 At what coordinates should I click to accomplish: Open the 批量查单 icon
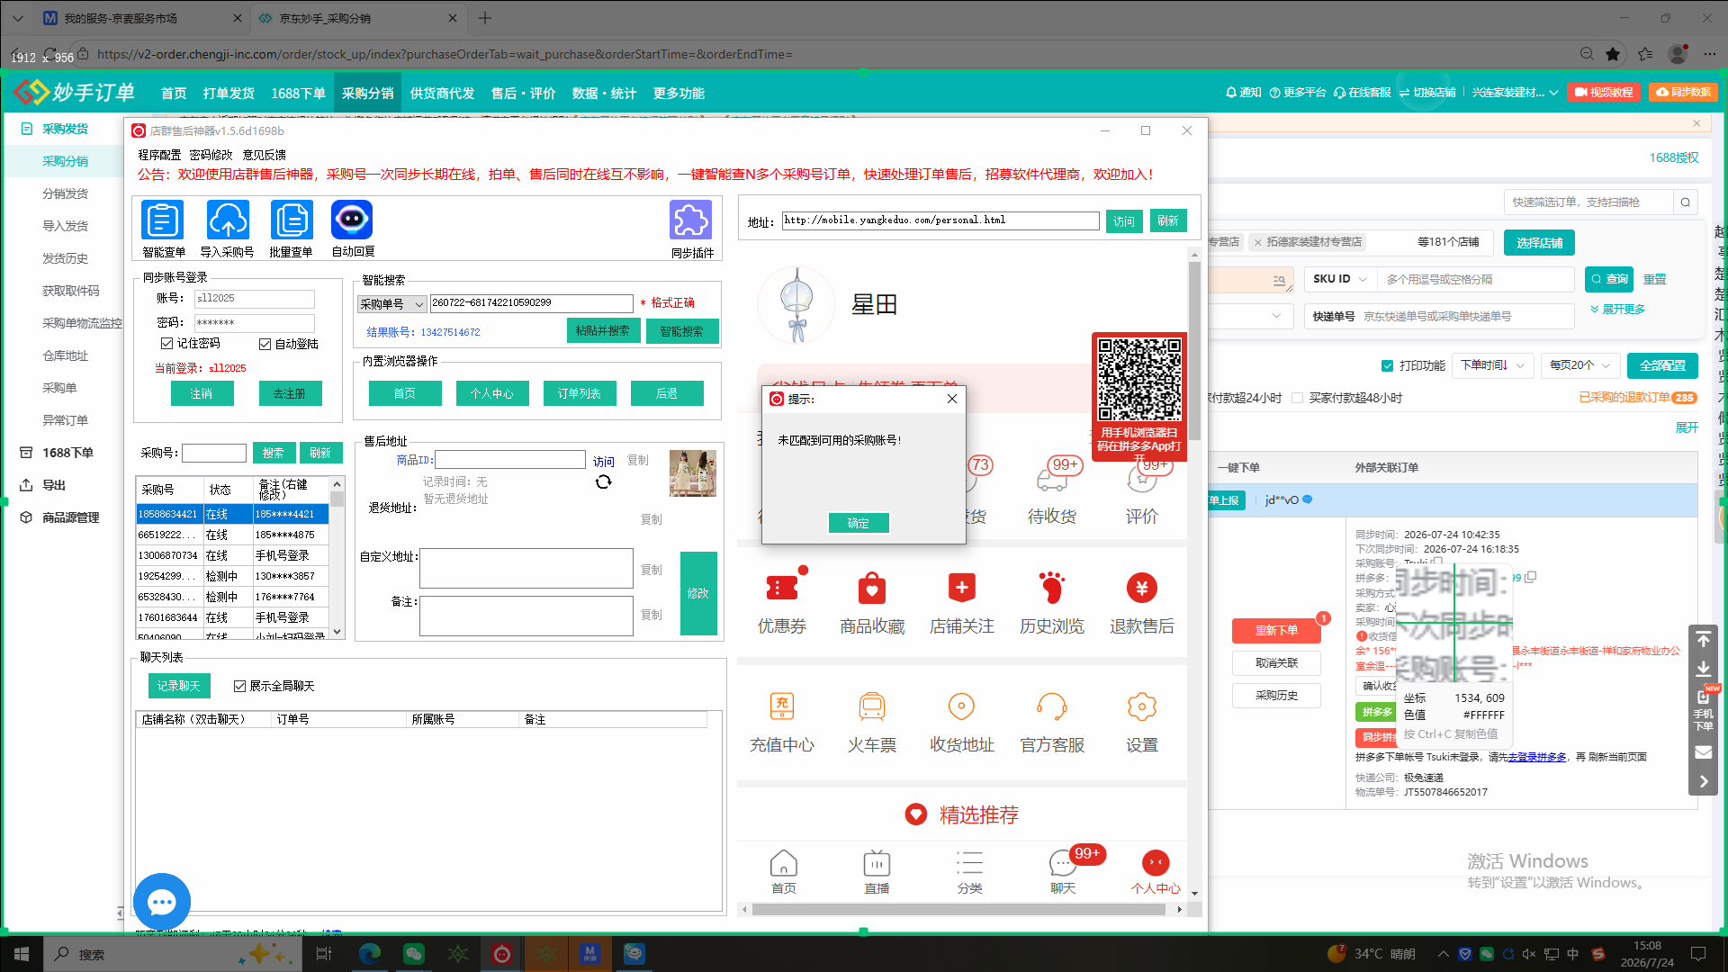point(292,220)
